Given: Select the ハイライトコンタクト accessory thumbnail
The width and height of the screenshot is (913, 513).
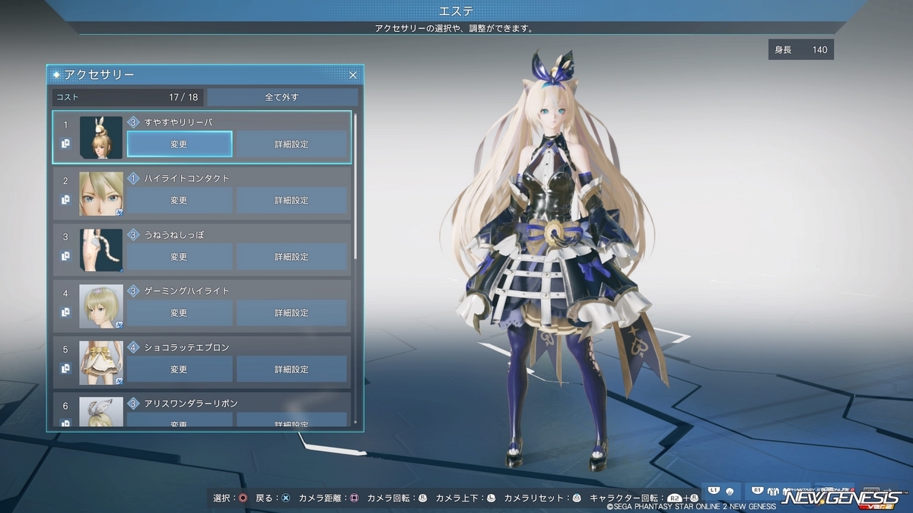Looking at the screenshot, I should point(101,194).
